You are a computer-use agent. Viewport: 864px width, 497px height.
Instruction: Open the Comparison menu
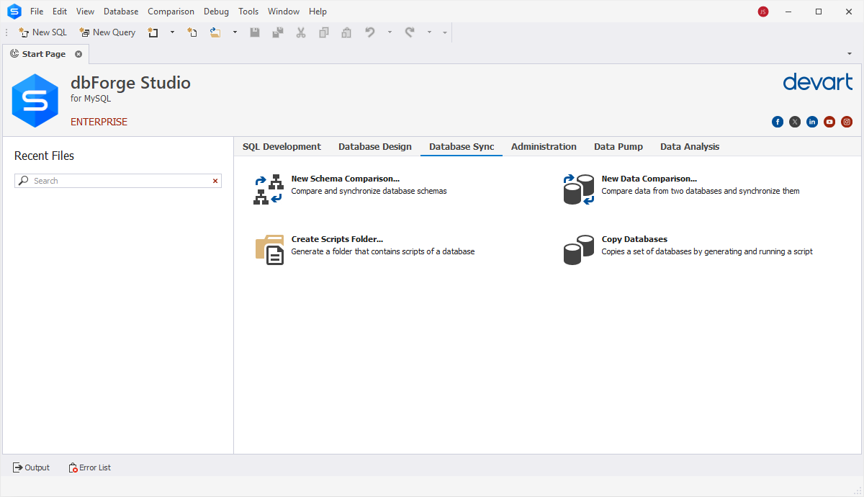coord(171,12)
